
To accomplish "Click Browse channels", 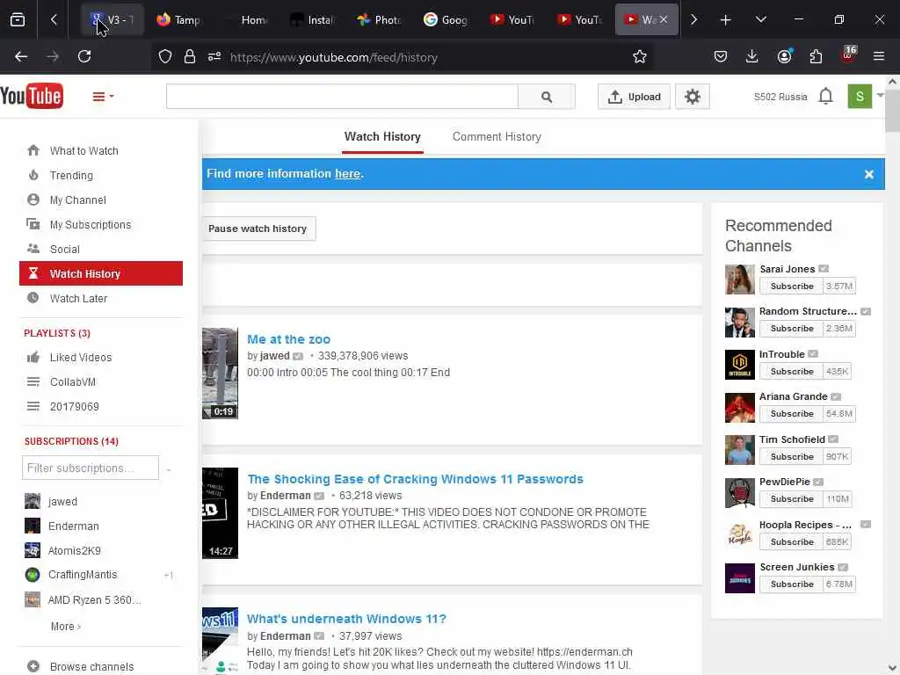I will pyautogui.click(x=91, y=666).
